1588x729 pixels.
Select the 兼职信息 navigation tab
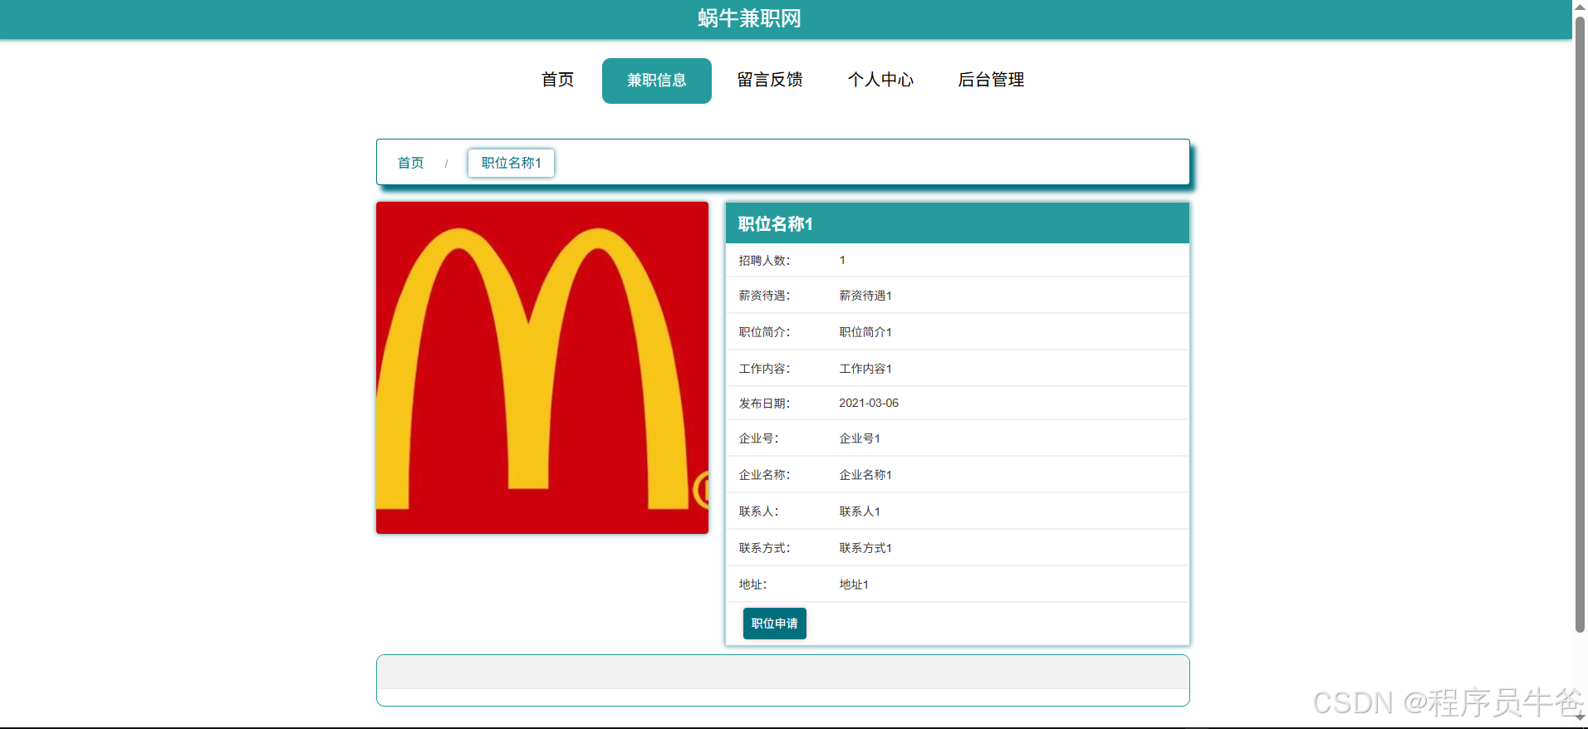tap(656, 81)
